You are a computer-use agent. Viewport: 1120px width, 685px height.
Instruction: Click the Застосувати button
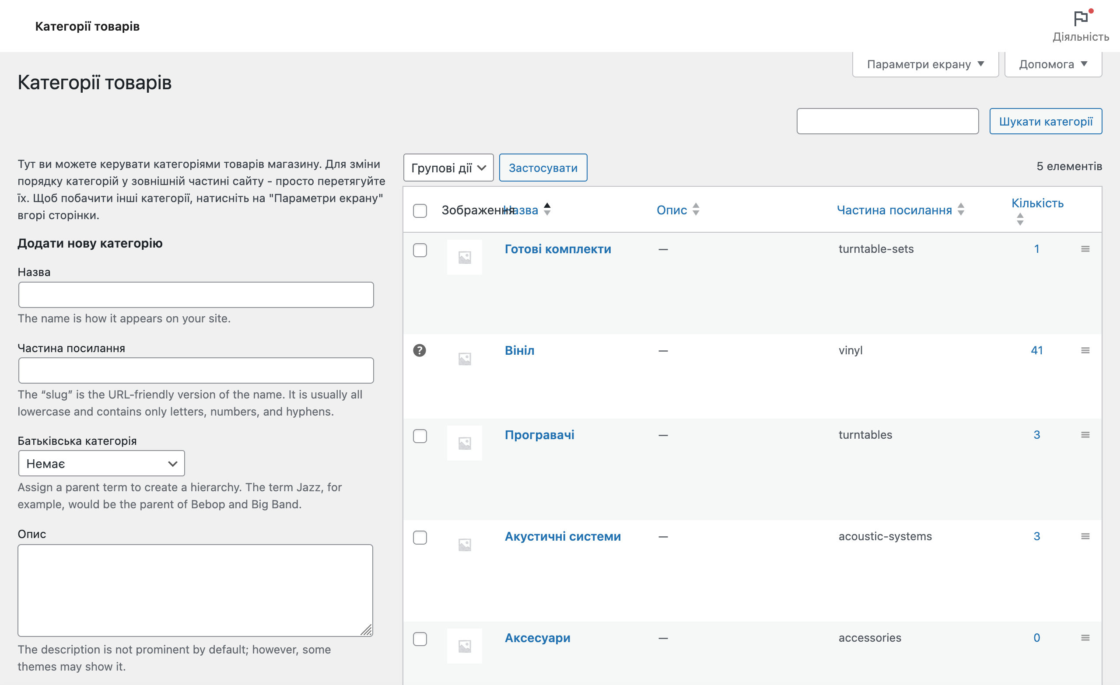pos(543,167)
